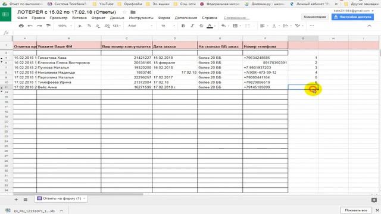This screenshot has width=381, height=214.
Task: Open the YouTube bookmark
Action: coord(103,4)
